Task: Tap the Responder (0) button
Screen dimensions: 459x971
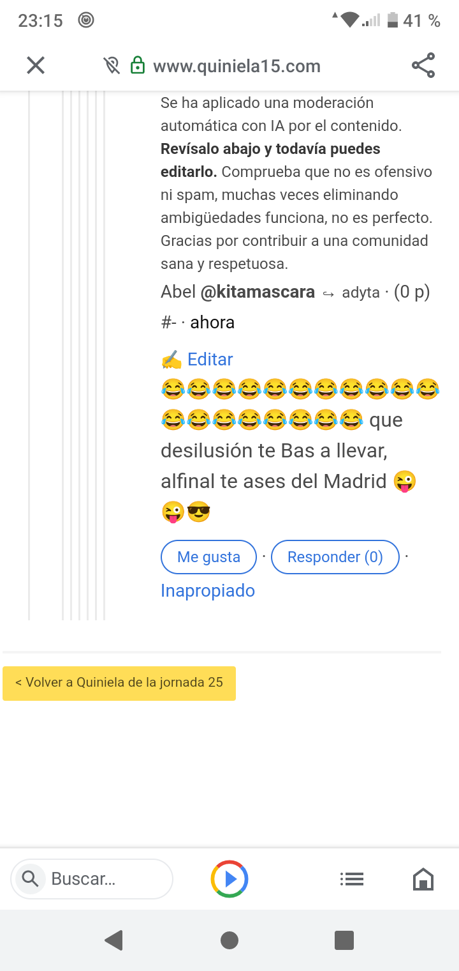Action: tap(335, 557)
